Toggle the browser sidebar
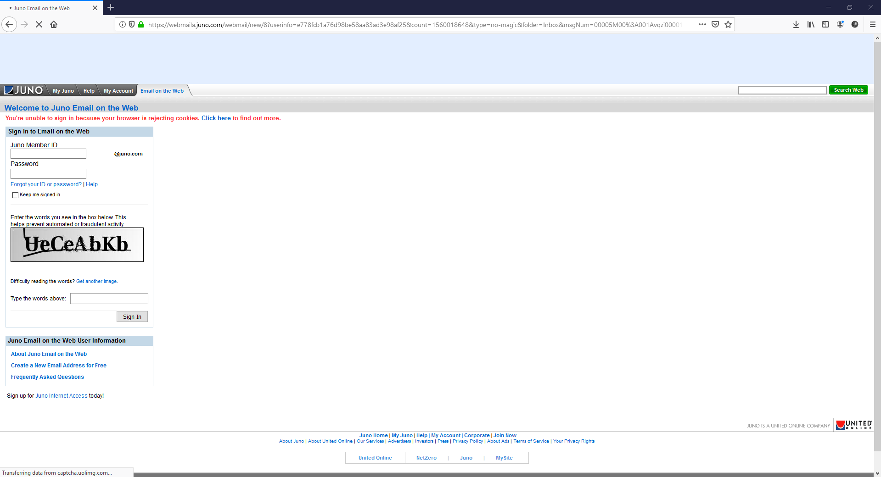 click(x=825, y=24)
